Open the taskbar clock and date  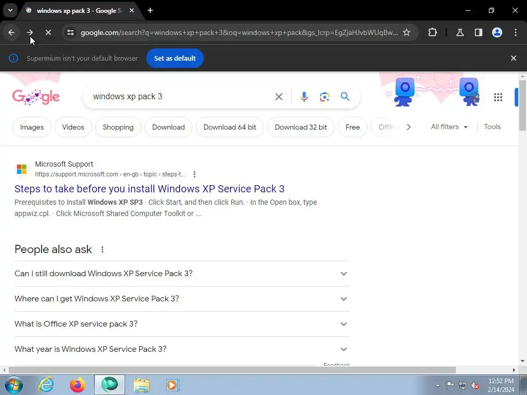pyautogui.click(x=501, y=385)
